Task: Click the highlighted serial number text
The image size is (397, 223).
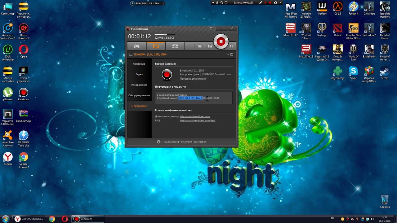Action: (x=190, y=98)
